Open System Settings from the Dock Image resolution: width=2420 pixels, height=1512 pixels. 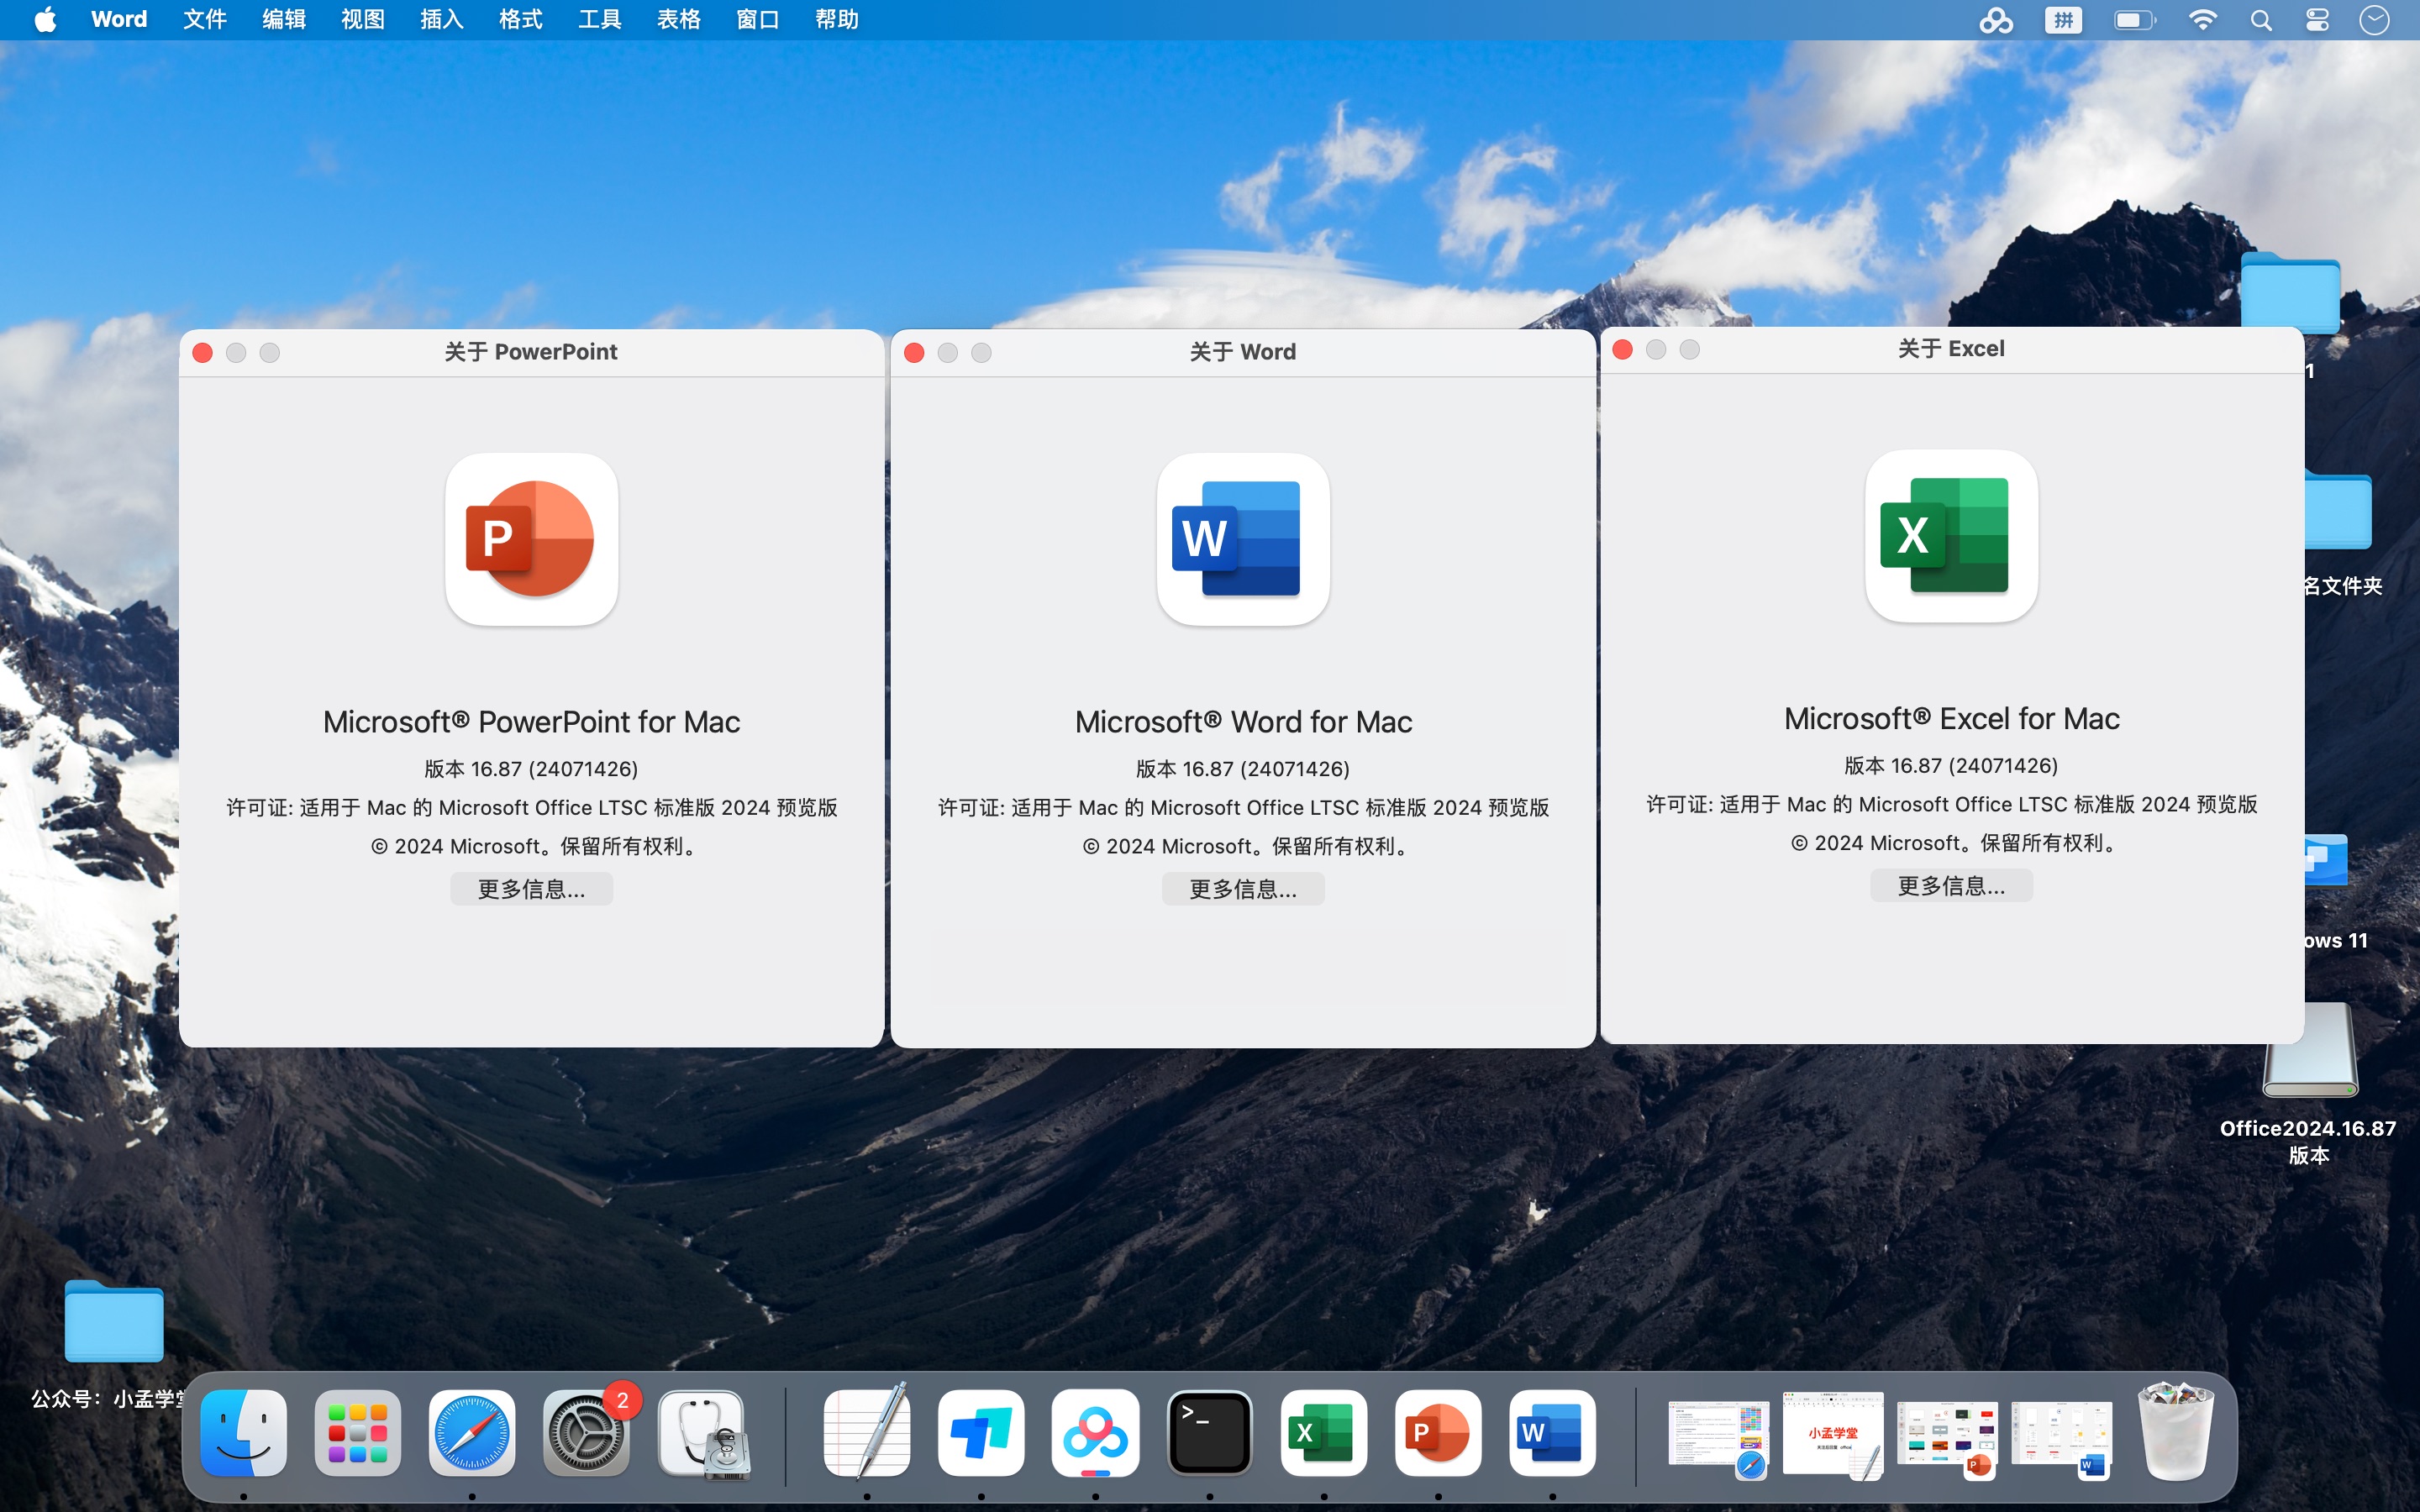pyautogui.click(x=586, y=1432)
